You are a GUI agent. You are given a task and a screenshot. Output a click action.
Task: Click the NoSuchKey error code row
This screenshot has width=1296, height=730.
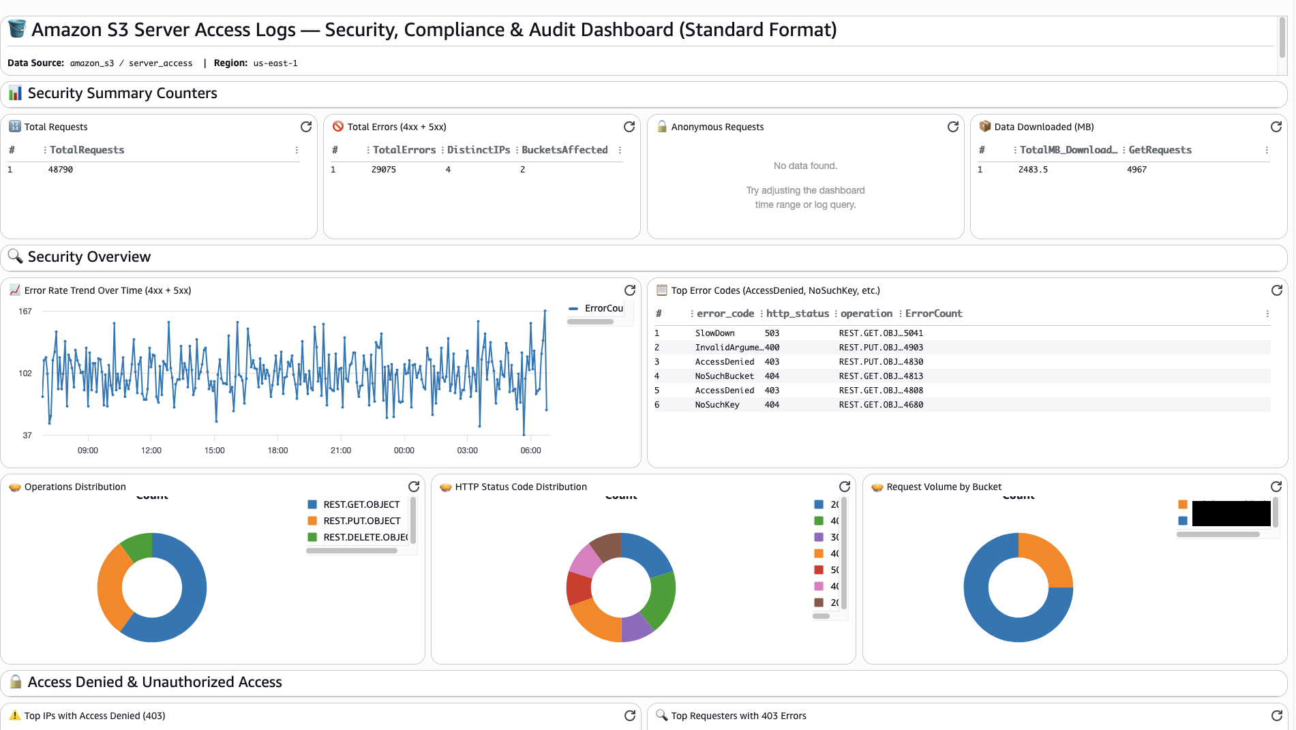pos(962,405)
